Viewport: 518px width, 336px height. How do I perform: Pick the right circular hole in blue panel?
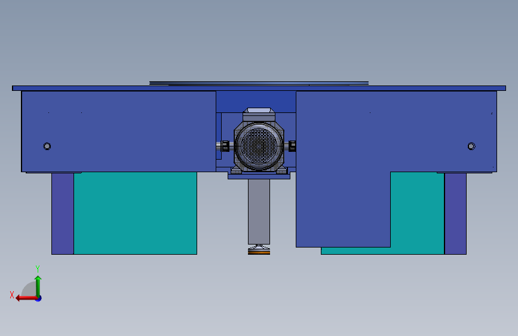coord(471,146)
